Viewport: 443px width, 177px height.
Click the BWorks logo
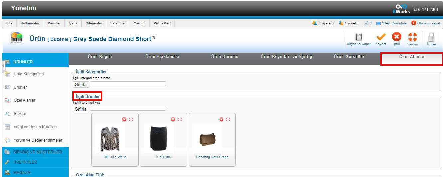point(401,9)
